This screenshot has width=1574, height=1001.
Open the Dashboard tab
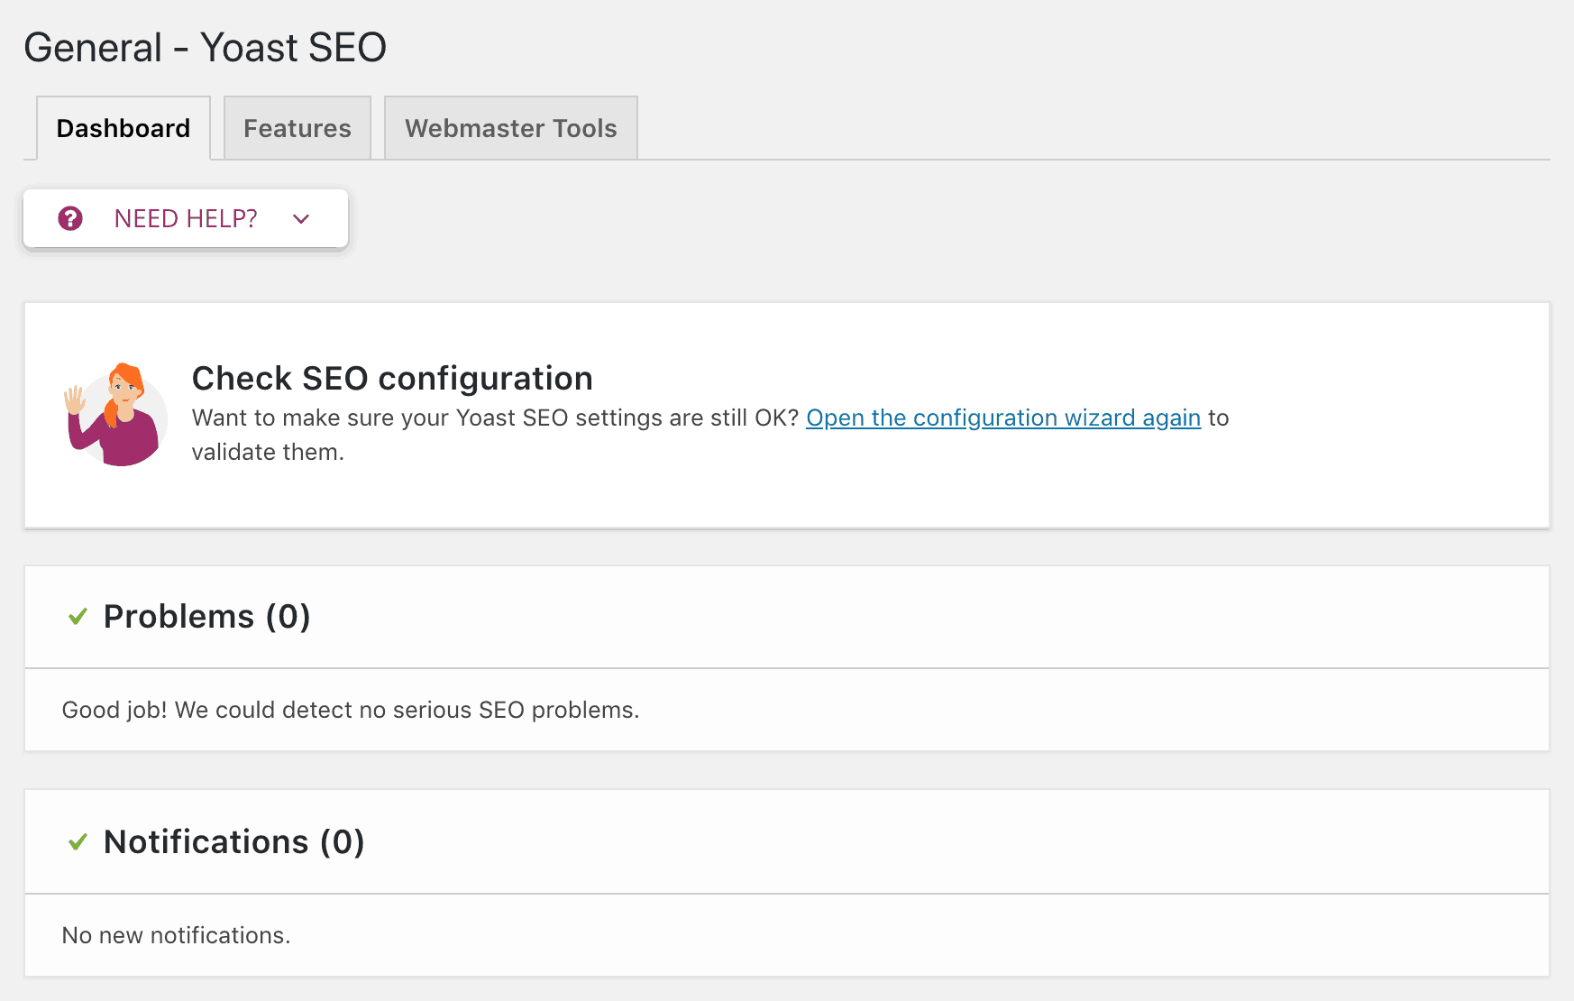coord(124,128)
